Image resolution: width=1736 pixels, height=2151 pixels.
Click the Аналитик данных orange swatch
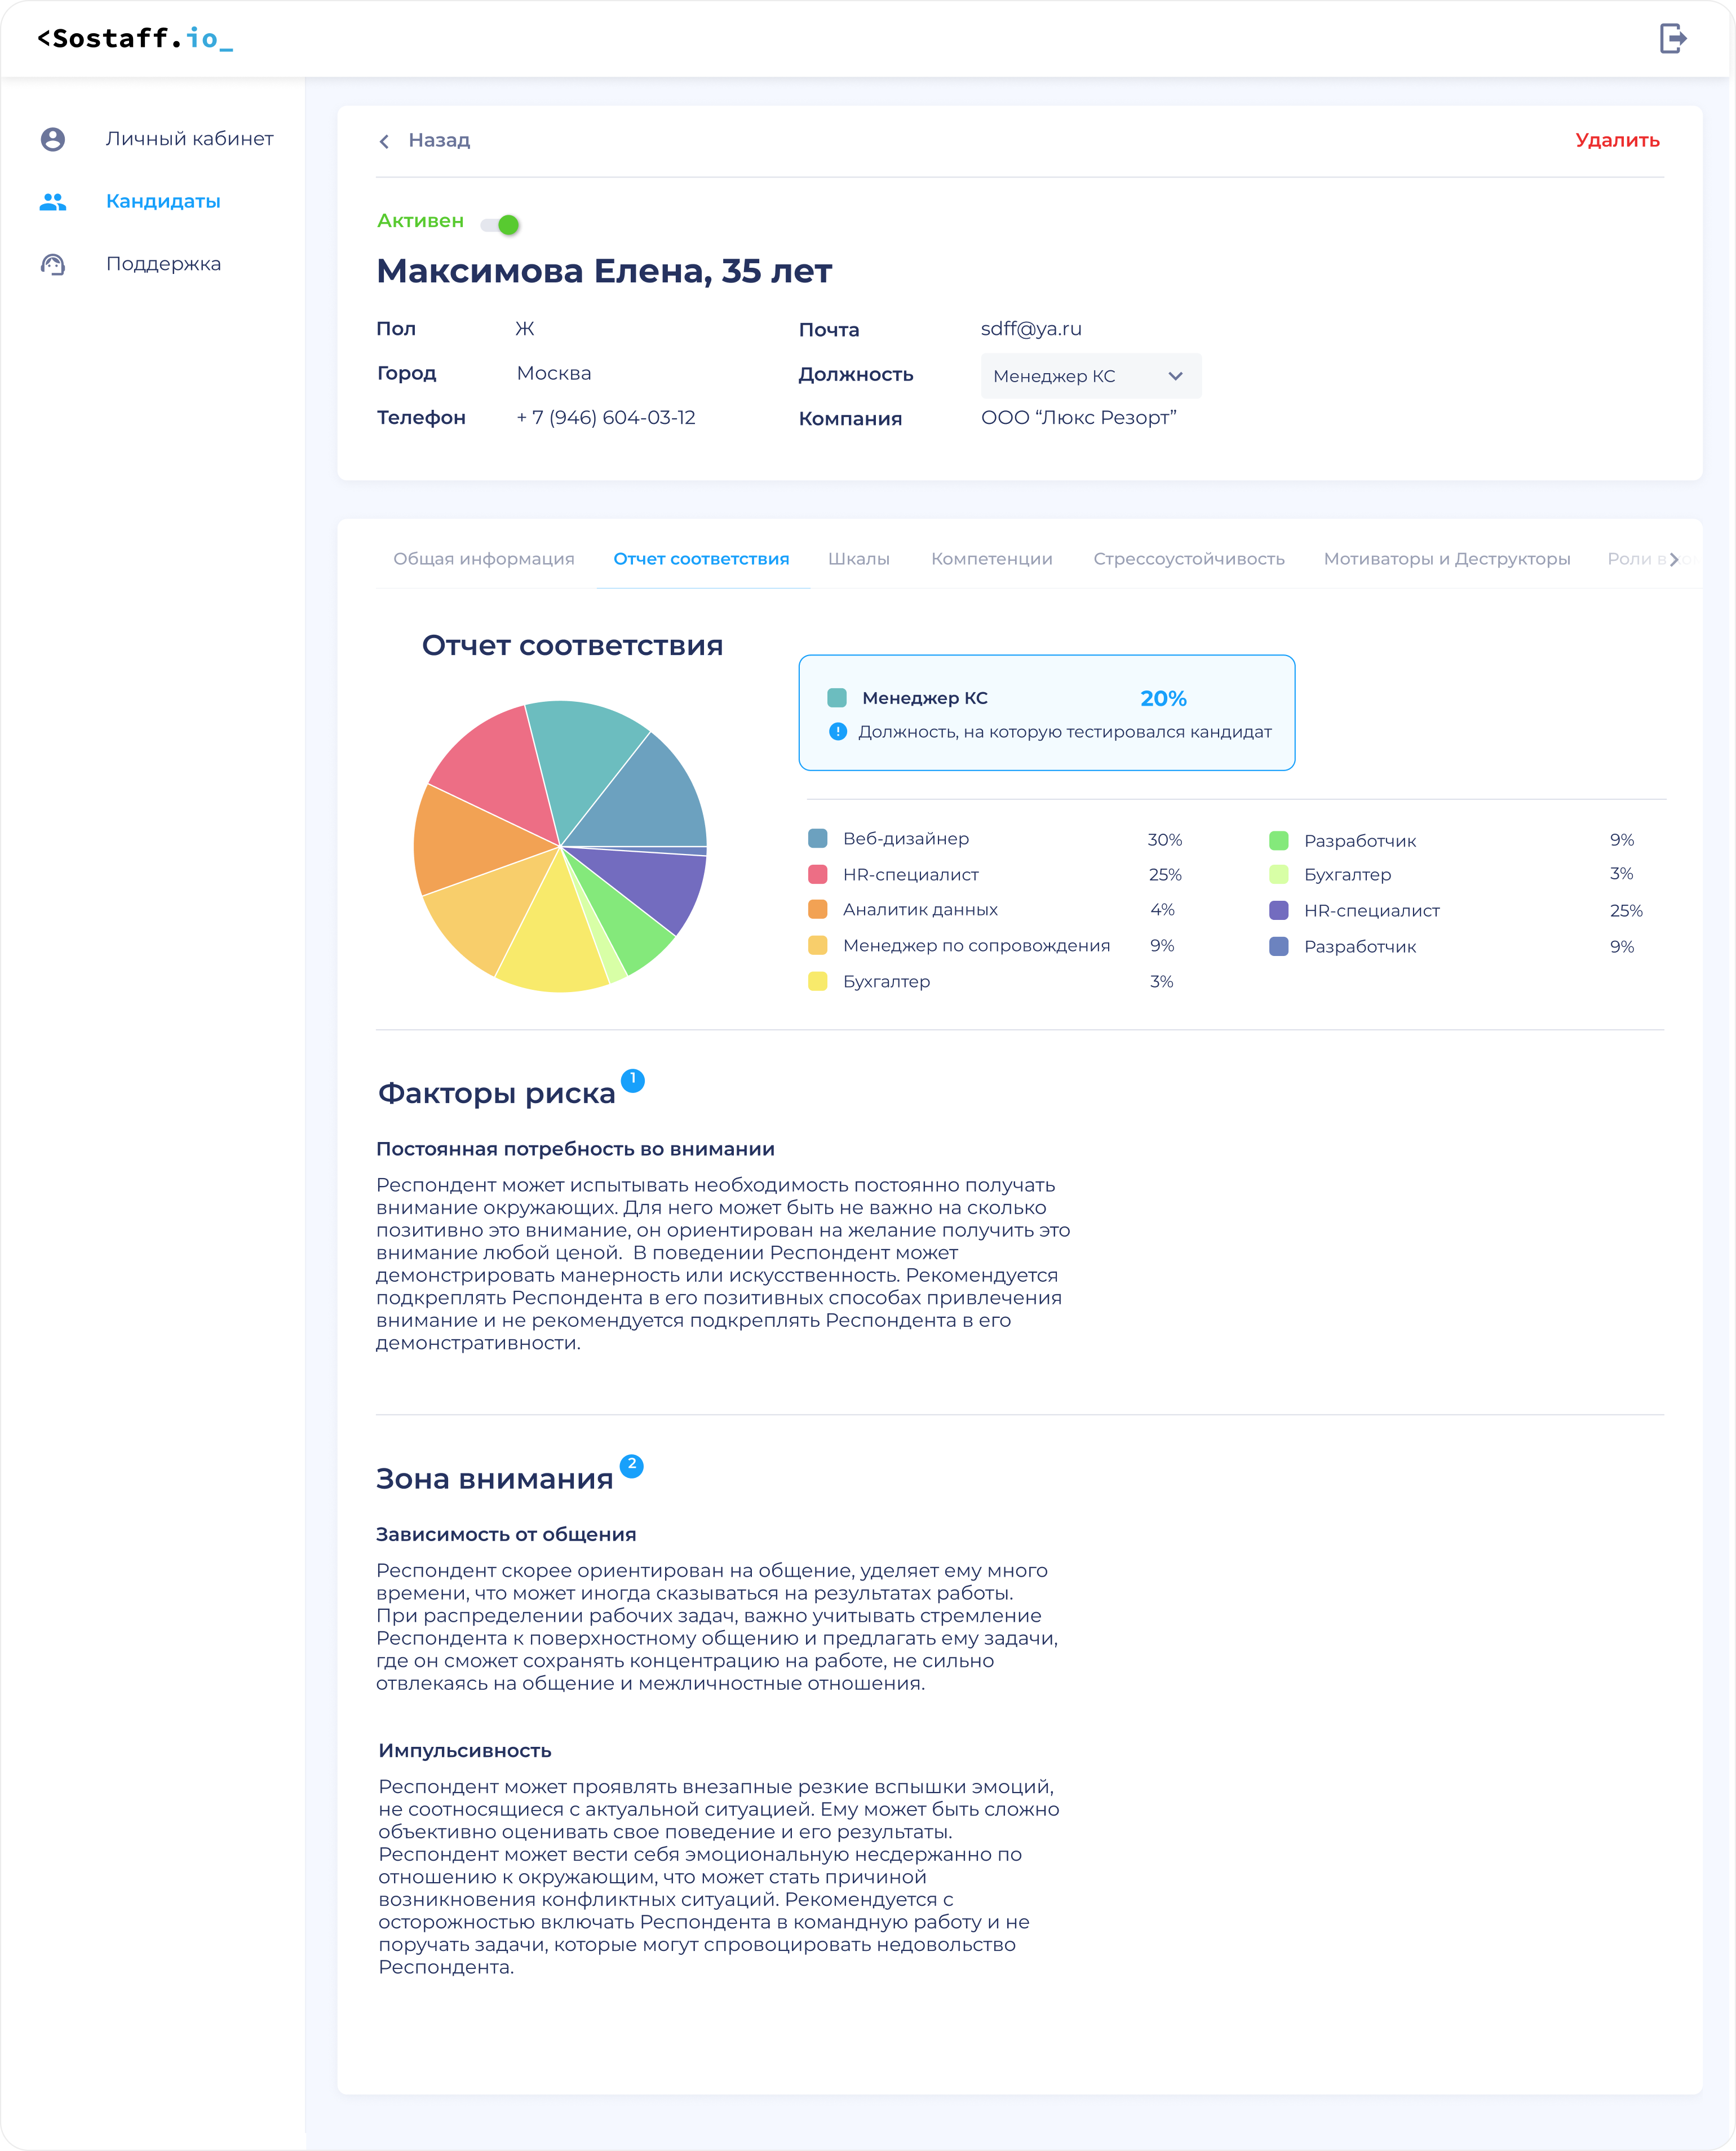[x=818, y=910]
